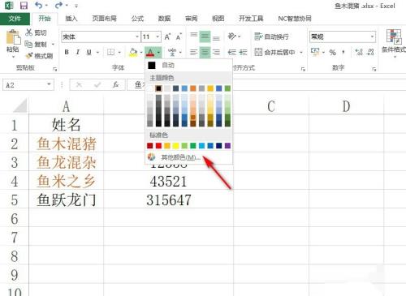Click the increase font size icon
406x296 pixels.
point(168,36)
